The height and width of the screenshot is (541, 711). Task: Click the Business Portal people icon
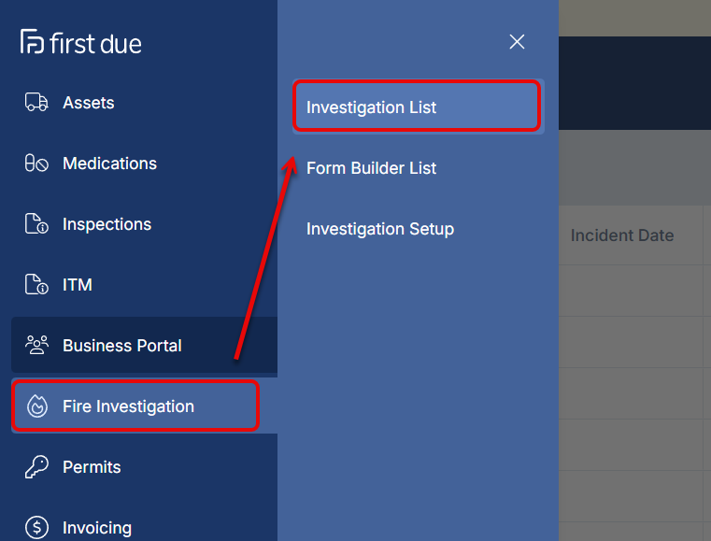[x=36, y=345]
